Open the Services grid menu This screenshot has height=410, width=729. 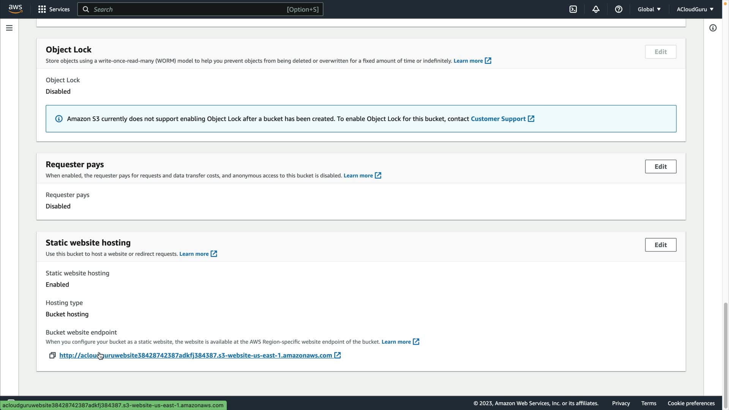[x=54, y=9]
